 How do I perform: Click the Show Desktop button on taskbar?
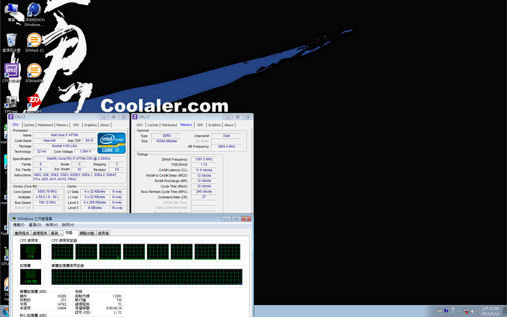click(505, 311)
